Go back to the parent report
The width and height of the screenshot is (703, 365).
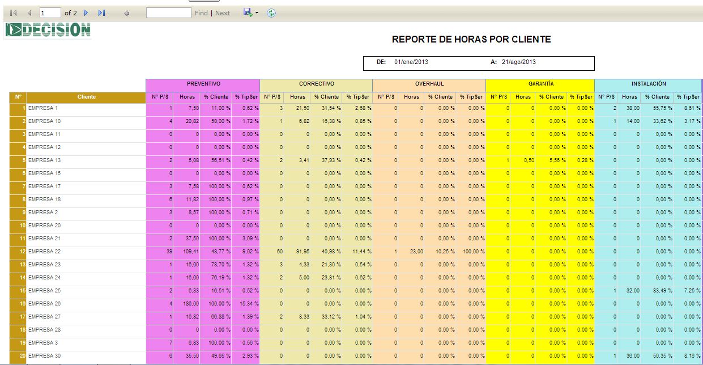[127, 12]
